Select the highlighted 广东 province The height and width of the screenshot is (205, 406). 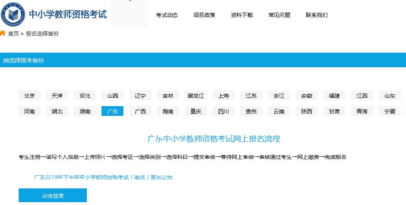click(112, 111)
